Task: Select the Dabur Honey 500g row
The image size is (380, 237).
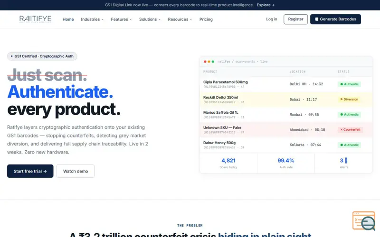Action: click(x=286, y=145)
